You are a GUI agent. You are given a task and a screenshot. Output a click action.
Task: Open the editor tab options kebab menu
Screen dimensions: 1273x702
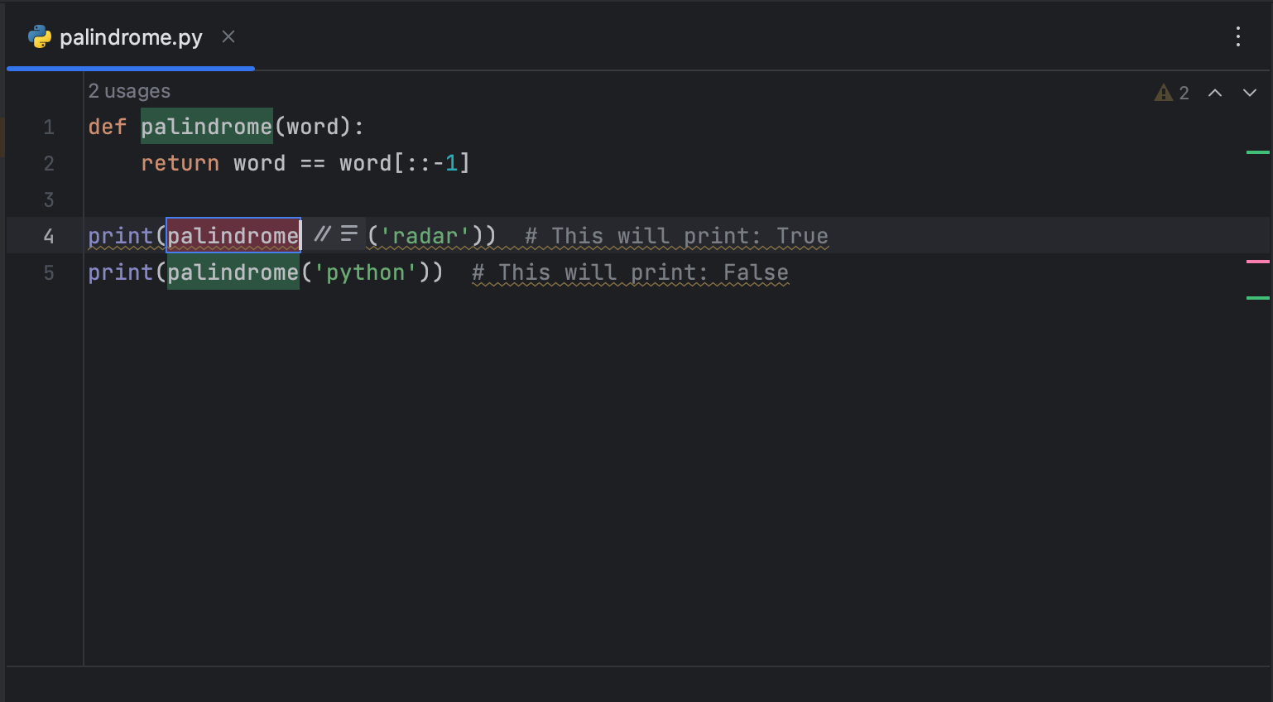tap(1237, 36)
